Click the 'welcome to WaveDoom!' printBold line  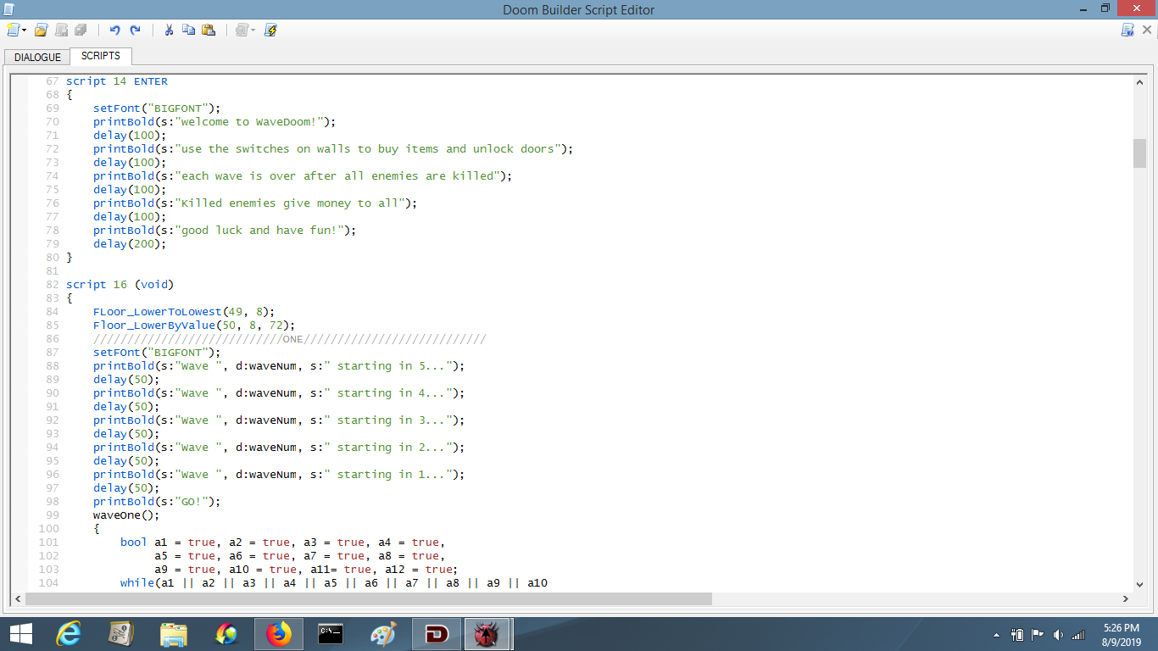click(214, 122)
